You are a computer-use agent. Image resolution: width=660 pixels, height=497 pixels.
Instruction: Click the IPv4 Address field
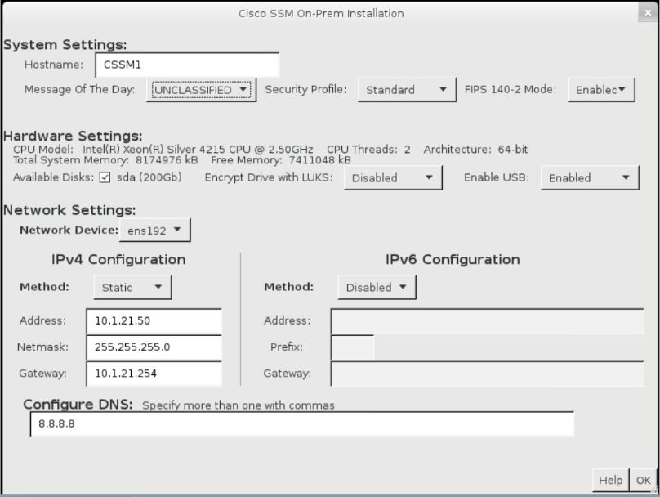154,321
